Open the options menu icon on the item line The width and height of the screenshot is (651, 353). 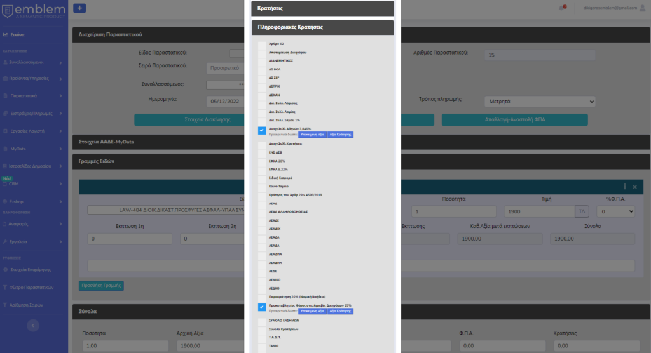click(x=625, y=187)
